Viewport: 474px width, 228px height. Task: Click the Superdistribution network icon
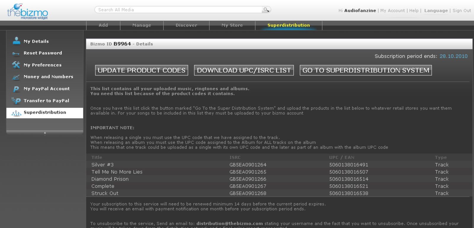click(x=16, y=113)
